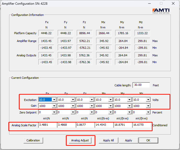
Task: Confirm with the OK button
Action: click(x=148, y=140)
